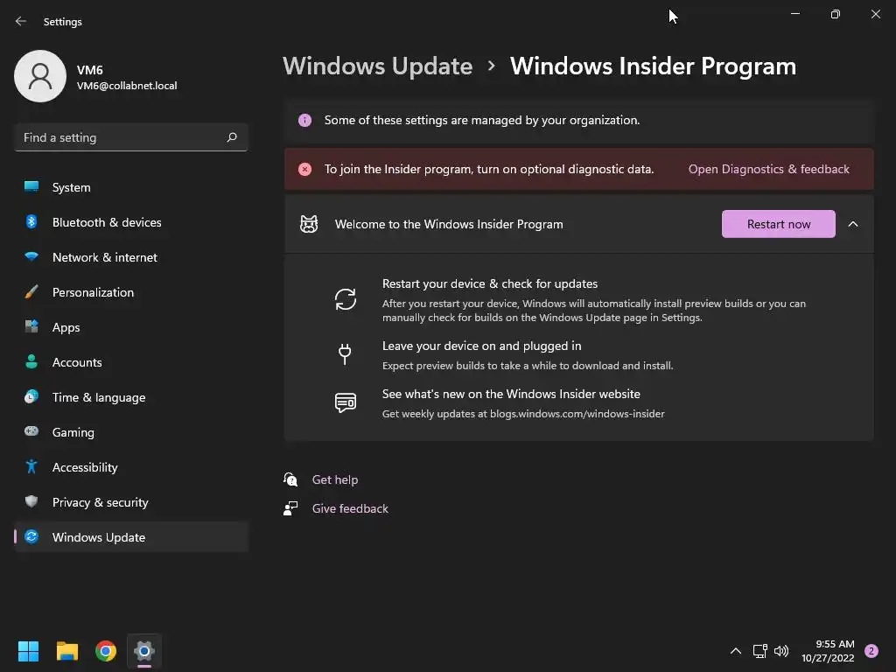Open Diagnostics & feedback link
896x672 pixels.
(768, 169)
